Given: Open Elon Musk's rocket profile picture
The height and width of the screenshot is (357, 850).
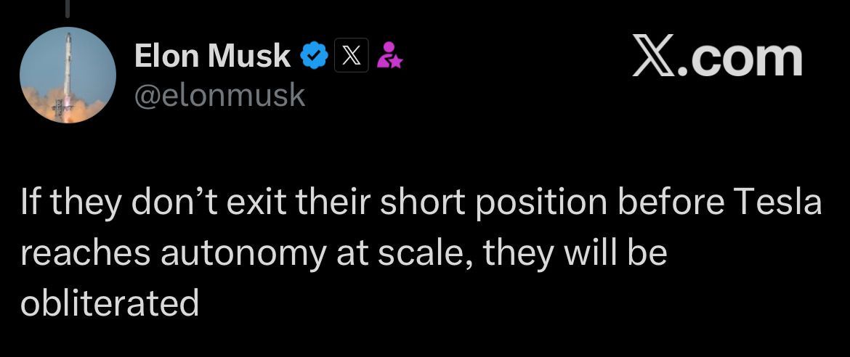Looking at the screenshot, I should click(68, 75).
